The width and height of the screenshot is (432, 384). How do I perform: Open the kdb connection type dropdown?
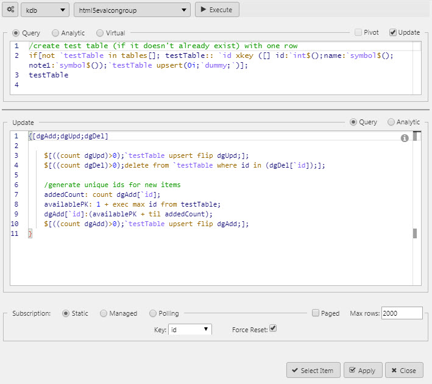45,10
